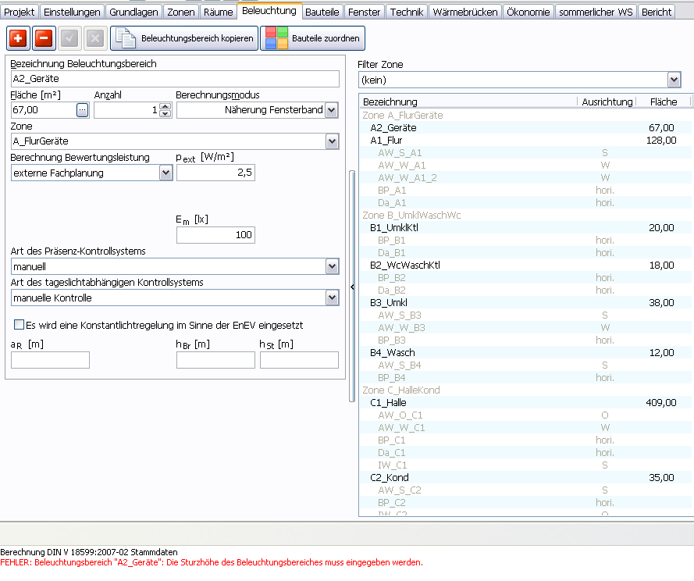The height and width of the screenshot is (581, 694).
Task: Switch to the Räume tab
Action: tap(219, 12)
